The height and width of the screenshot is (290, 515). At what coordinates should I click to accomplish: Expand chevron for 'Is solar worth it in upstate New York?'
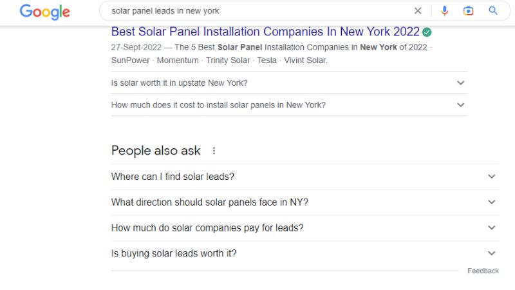click(461, 83)
